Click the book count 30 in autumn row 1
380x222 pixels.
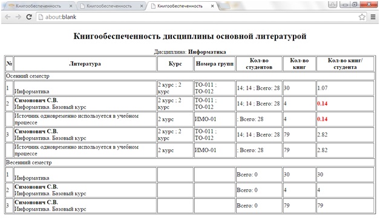tap(287, 88)
